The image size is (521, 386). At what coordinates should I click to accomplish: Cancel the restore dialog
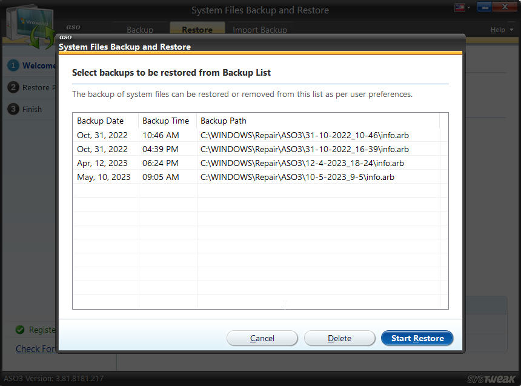[x=262, y=338]
